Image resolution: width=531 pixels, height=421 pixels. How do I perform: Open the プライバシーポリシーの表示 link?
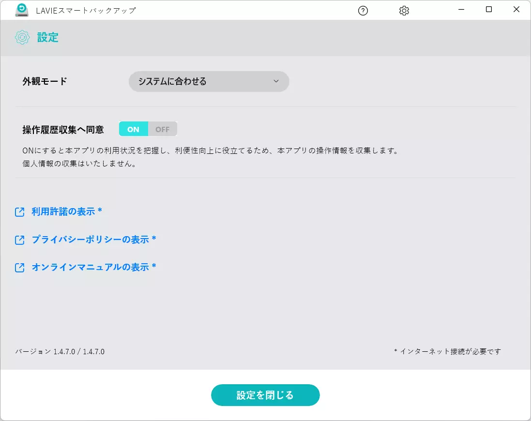coord(94,240)
